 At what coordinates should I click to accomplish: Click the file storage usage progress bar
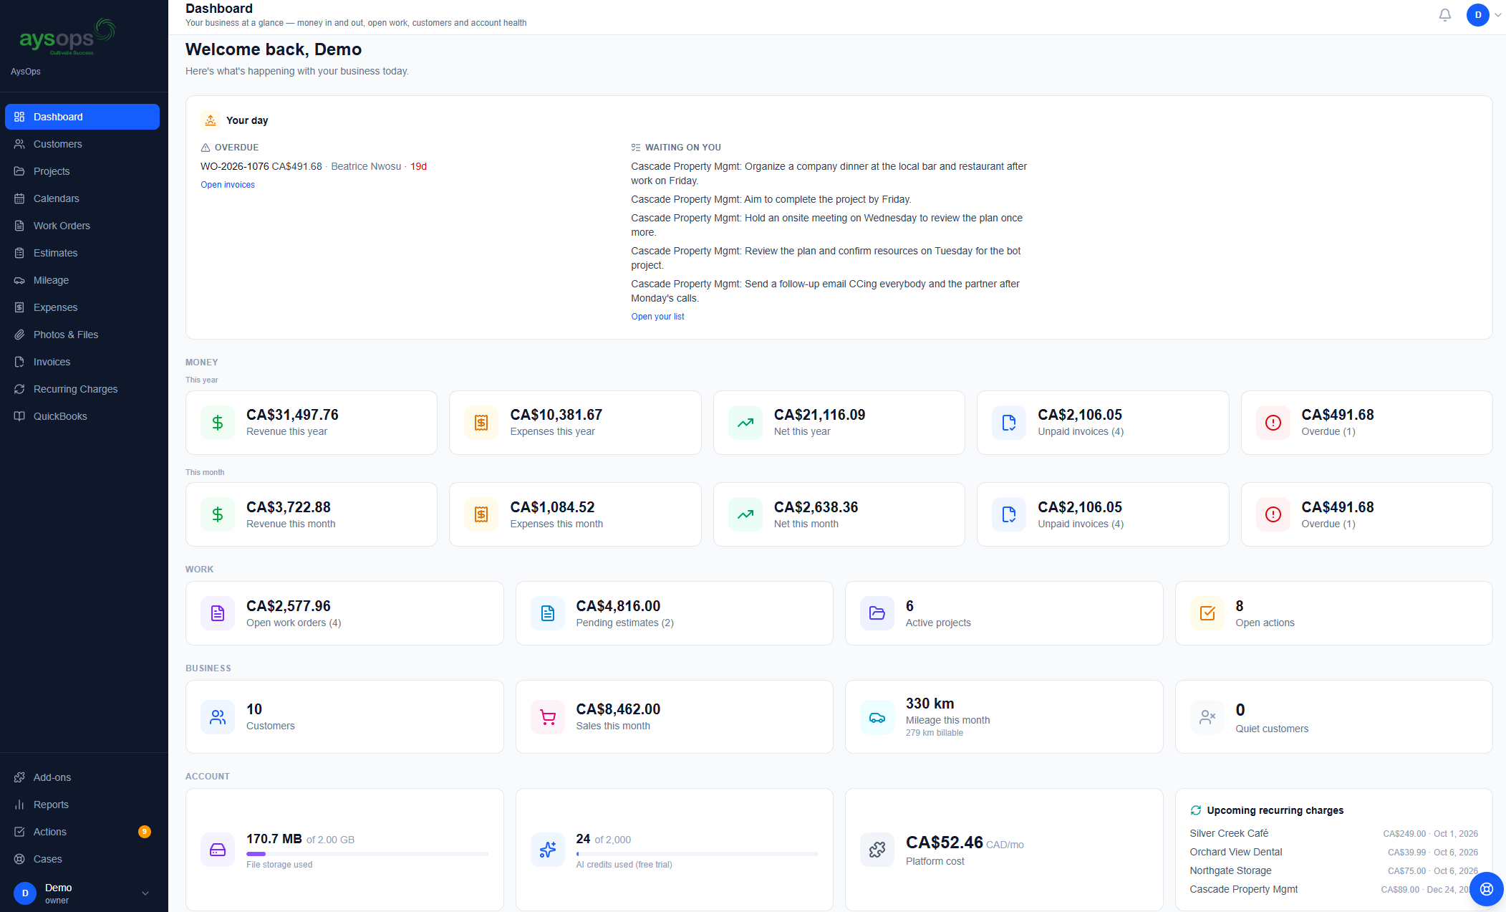click(x=367, y=854)
